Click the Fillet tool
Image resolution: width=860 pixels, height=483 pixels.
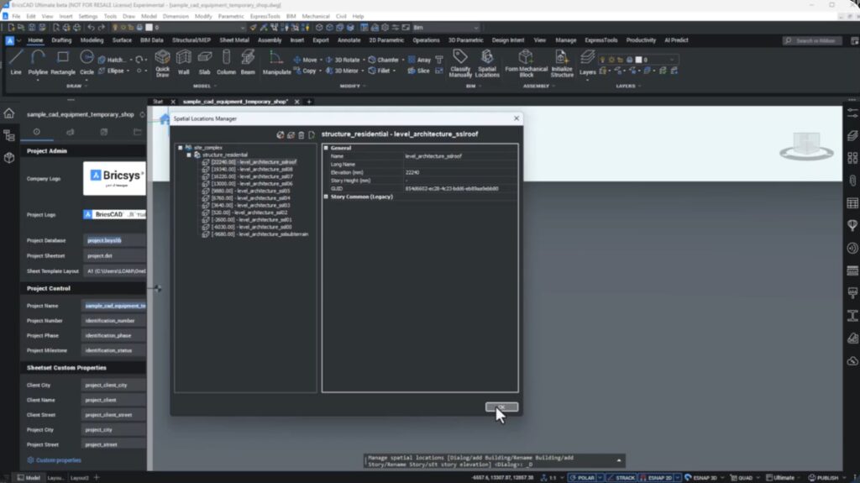pyautogui.click(x=379, y=71)
